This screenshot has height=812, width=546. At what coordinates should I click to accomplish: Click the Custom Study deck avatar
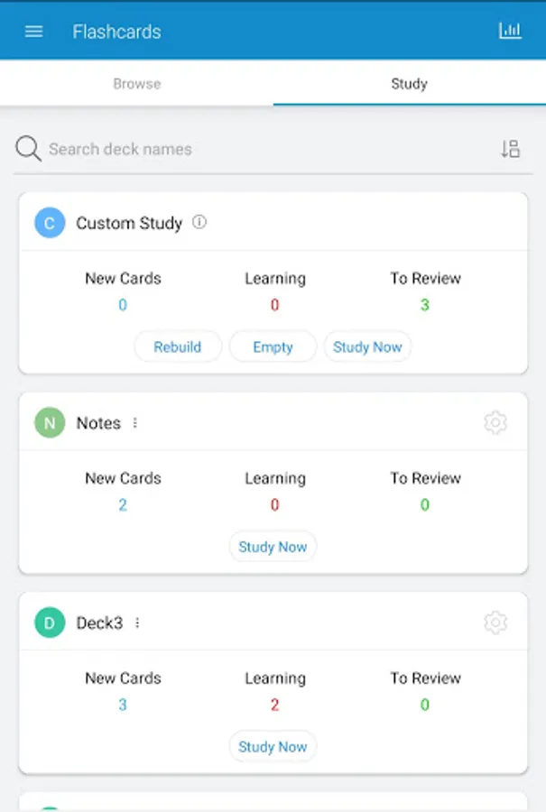tap(50, 223)
